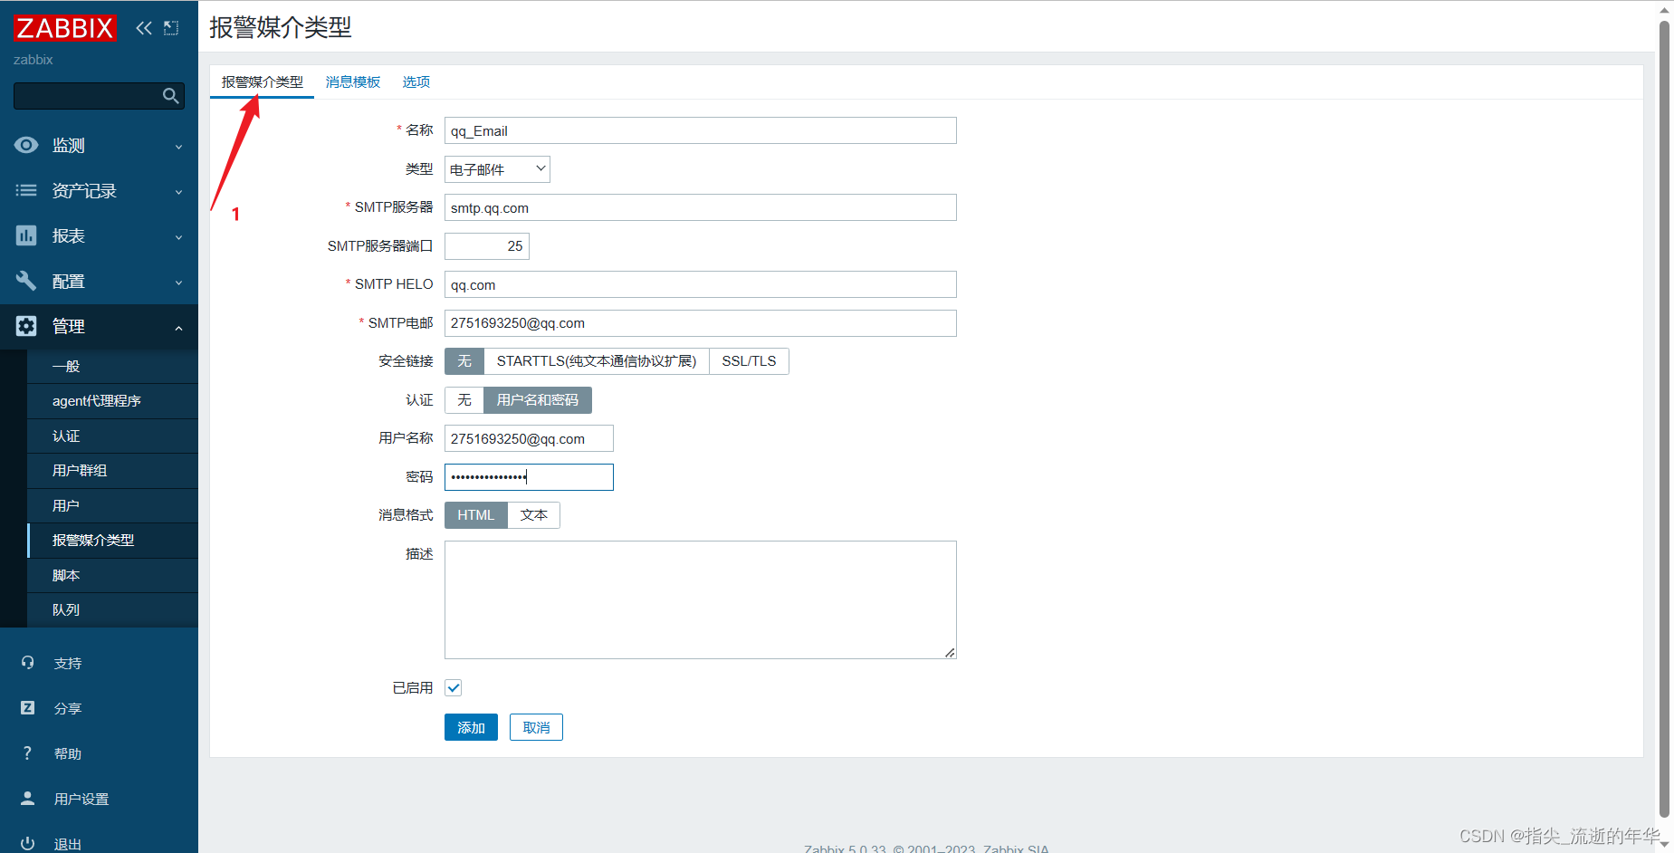The width and height of the screenshot is (1674, 853).
Task: Click the 添加 button
Action: pos(471,727)
